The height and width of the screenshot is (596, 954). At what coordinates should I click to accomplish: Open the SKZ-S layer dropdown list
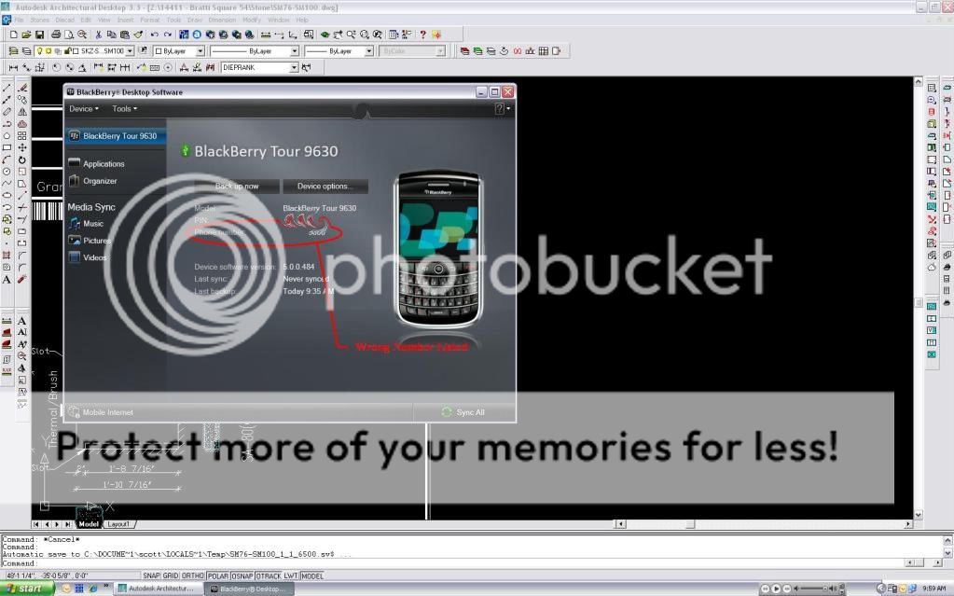pos(130,51)
